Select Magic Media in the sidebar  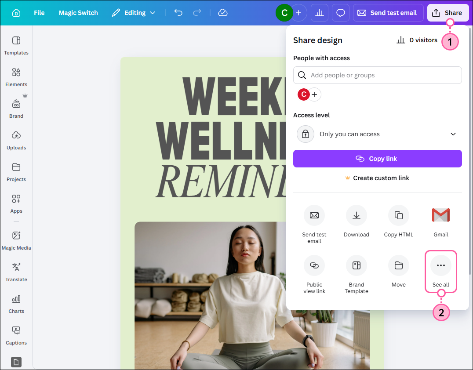click(16, 239)
